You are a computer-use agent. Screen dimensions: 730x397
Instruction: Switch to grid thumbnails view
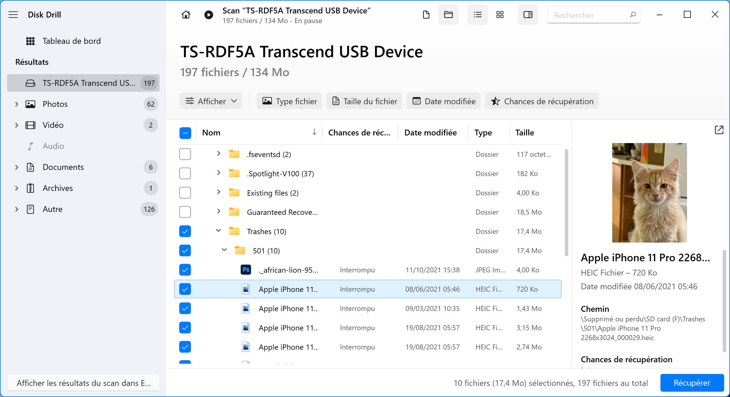(x=500, y=15)
